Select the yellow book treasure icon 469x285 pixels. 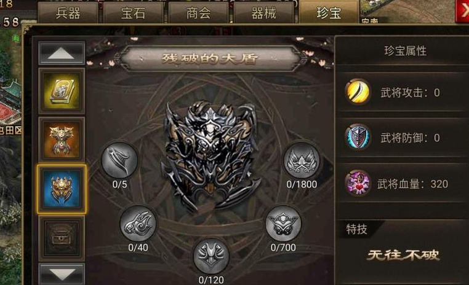pos(62,91)
